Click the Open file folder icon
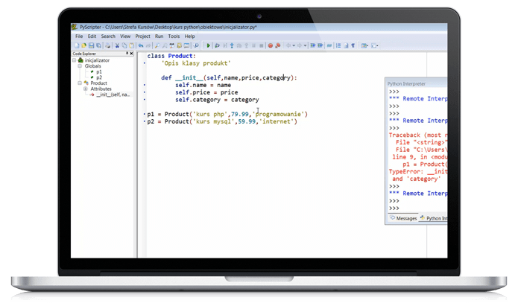Screen dimensions: 518x306 tap(84, 45)
